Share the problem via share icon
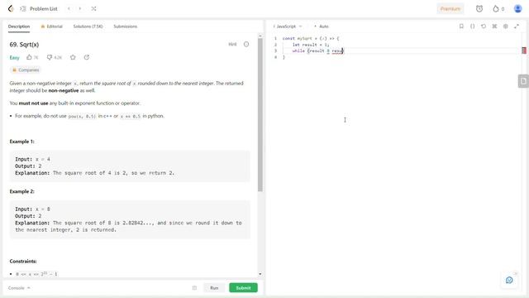Viewport: 529px width, 298px height. click(87, 57)
